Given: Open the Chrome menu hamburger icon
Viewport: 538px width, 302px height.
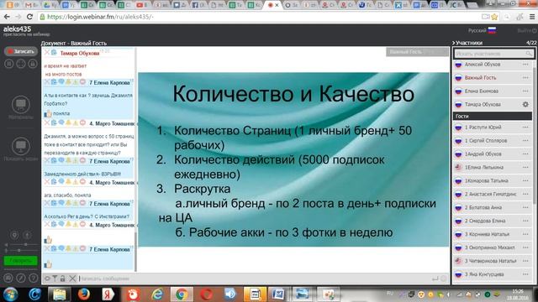Looking at the screenshot, I should [532, 17].
